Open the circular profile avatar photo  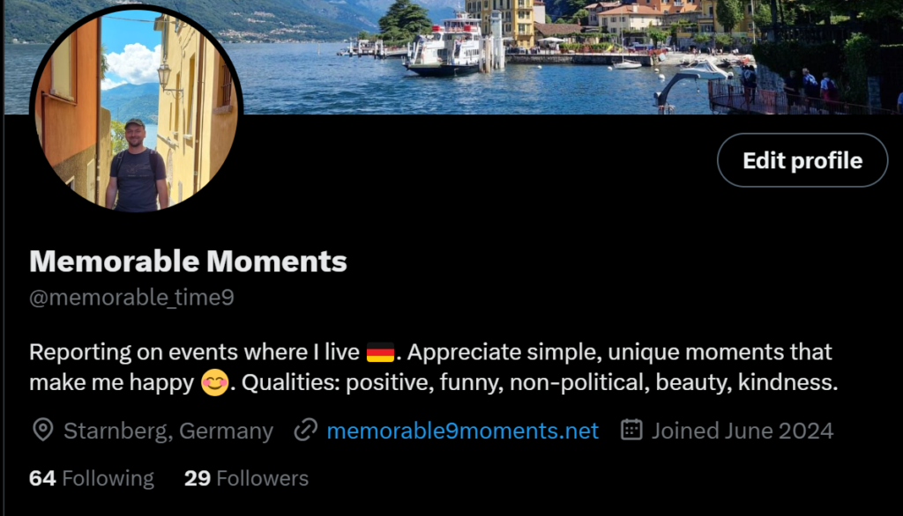pyautogui.click(x=137, y=108)
